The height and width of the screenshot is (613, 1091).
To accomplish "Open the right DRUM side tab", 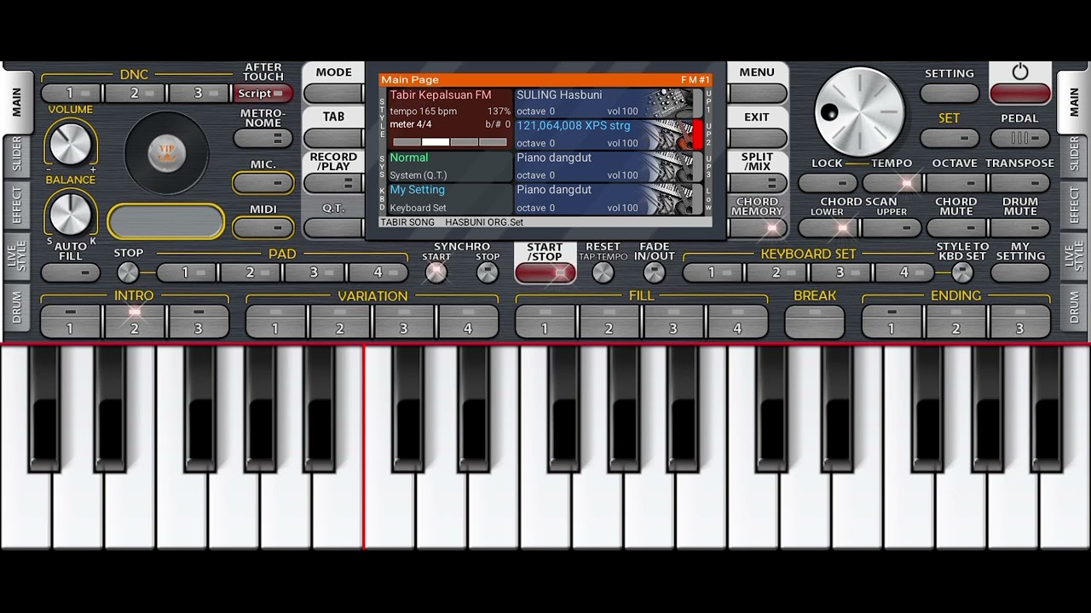I will [x=1074, y=306].
